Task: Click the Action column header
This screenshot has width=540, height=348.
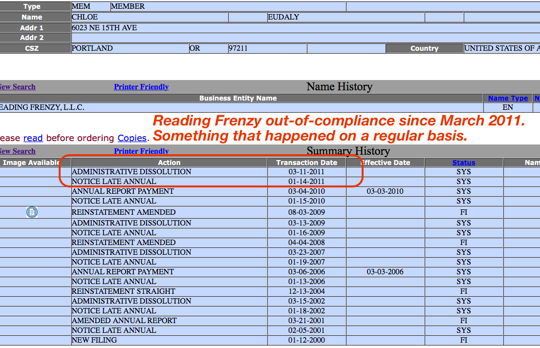Action: (169, 163)
